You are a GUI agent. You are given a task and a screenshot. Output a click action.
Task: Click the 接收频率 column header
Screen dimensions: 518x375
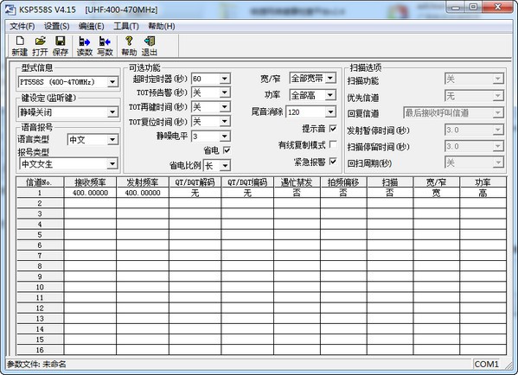point(90,182)
